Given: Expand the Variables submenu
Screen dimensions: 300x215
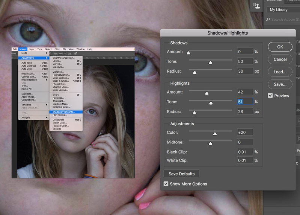Looking at the screenshot, I should coord(34,105).
